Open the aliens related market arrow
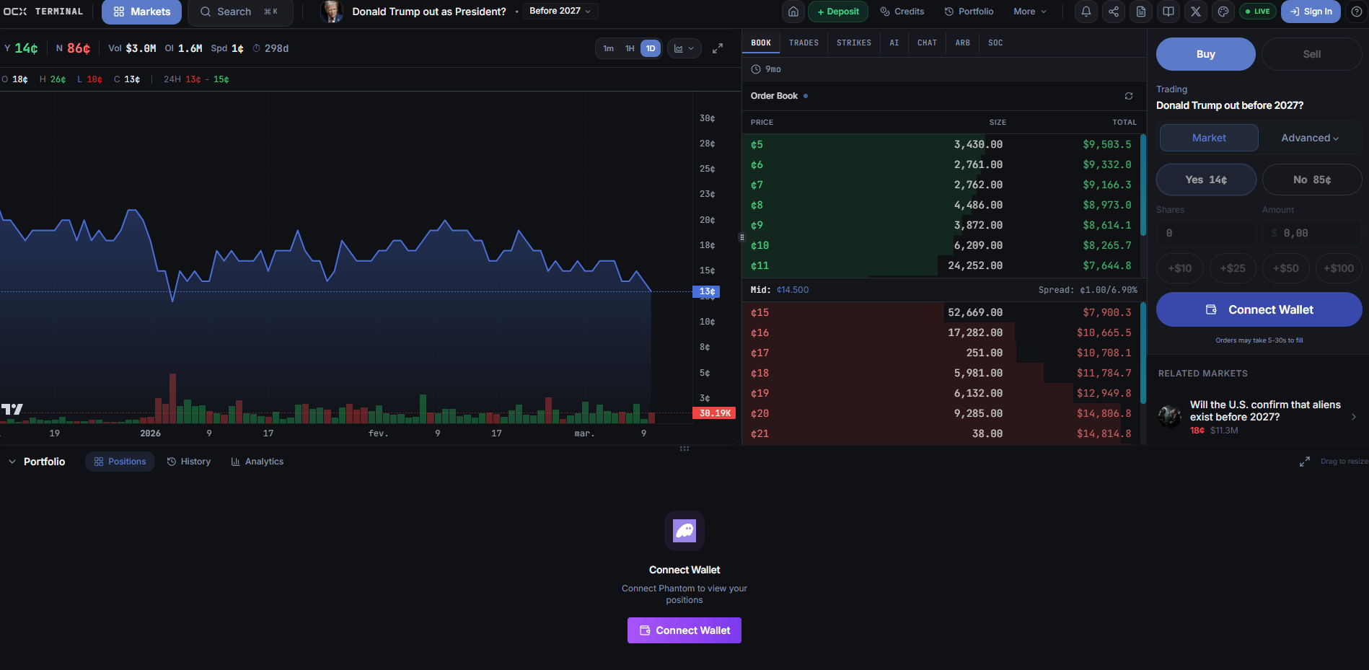 1353,417
